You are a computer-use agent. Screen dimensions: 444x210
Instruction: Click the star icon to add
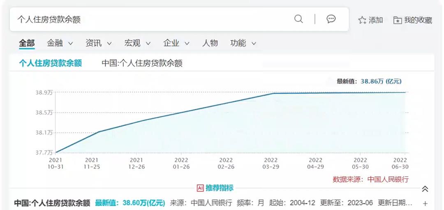(362, 20)
